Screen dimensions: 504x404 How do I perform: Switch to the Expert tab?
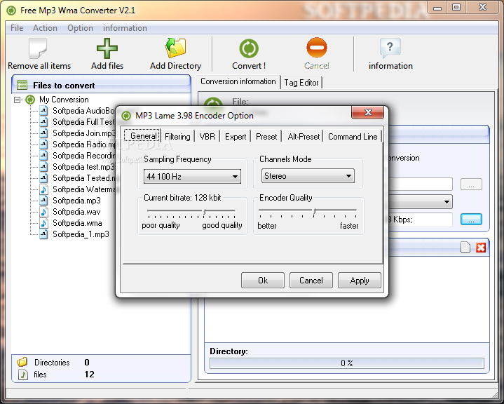click(x=236, y=137)
